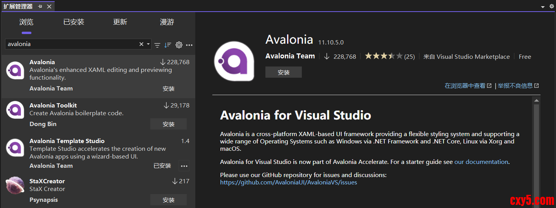This screenshot has width=556, height=208.
Task: Install the Avalonia Toolkit extension
Action: click(x=169, y=124)
